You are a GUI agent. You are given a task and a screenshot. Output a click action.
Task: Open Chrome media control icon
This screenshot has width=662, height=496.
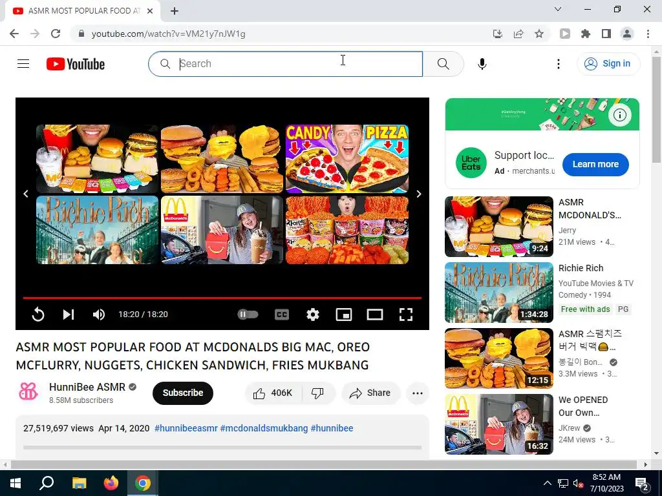point(565,34)
